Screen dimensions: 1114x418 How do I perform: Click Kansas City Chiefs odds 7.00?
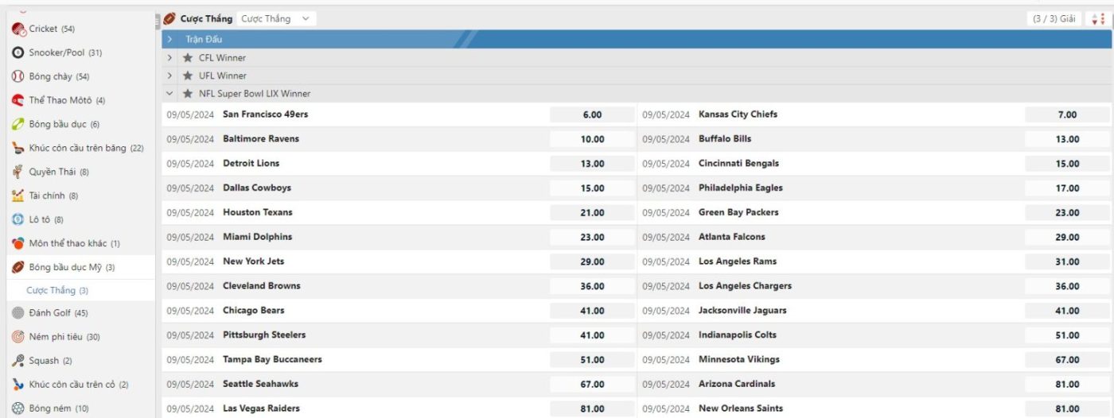(x=1067, y=115)
